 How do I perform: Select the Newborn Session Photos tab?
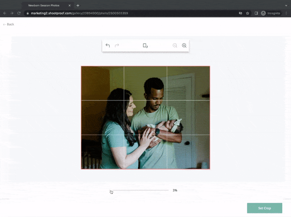click(x=44, y=5)
